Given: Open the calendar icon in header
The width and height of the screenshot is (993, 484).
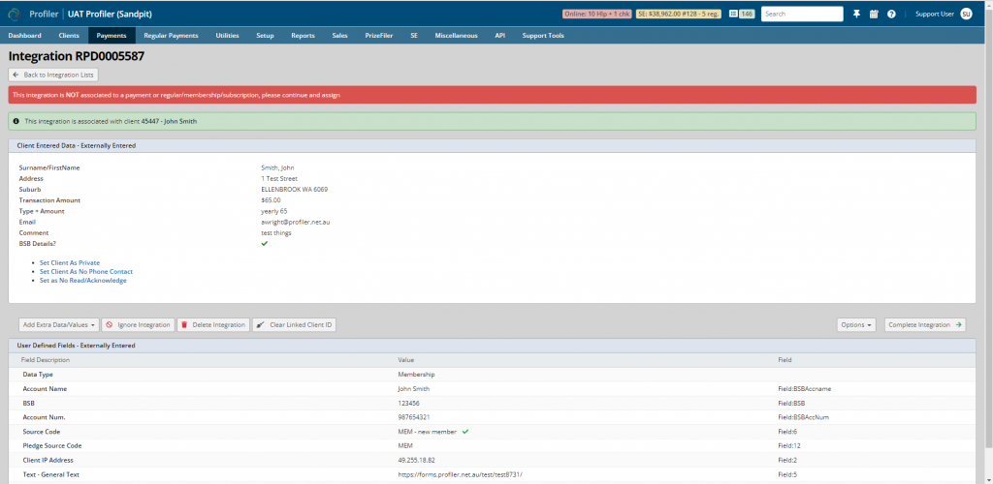Looking at the screenshot, I should [x=874, y=14].
